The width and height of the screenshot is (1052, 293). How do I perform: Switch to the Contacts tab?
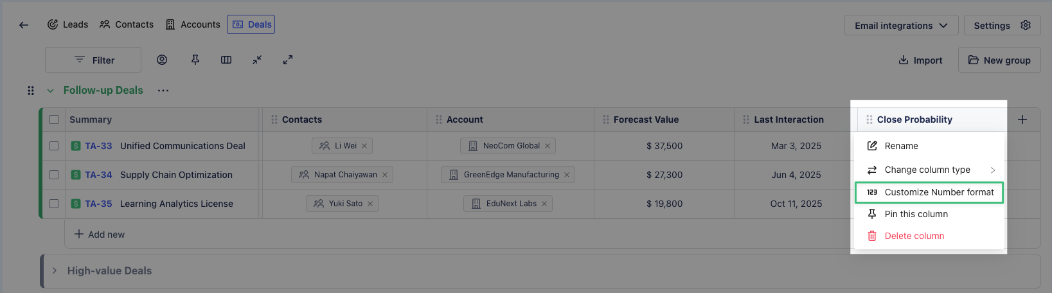pyautogui.click(x=127, y=24)
